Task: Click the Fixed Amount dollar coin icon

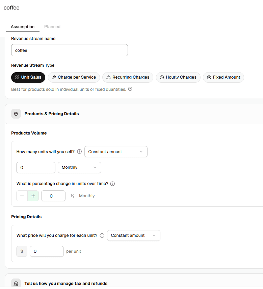Action: 209,77
